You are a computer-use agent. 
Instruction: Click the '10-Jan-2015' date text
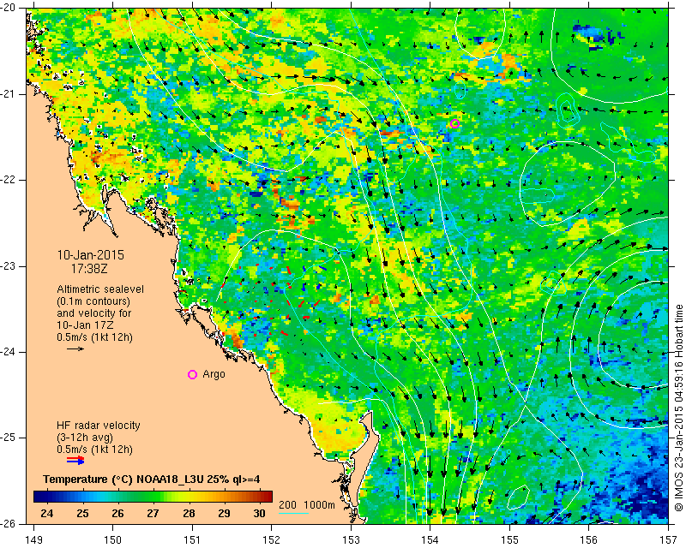click(x=91, y=254)
